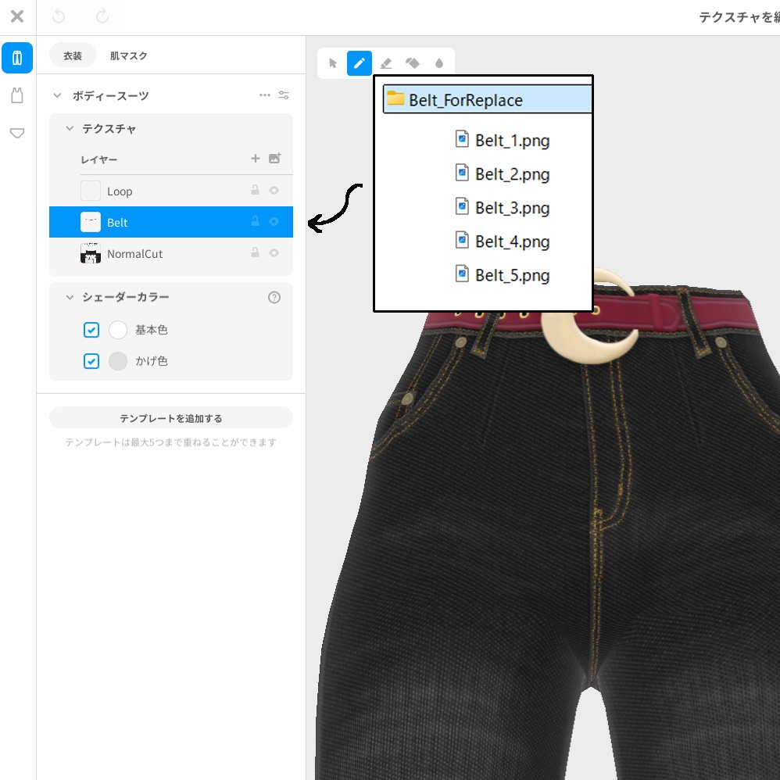The height and width of the screenshot is (780, 780).
Task: Switch to the 肌マスク tab
Action: (x=127, y=55)
